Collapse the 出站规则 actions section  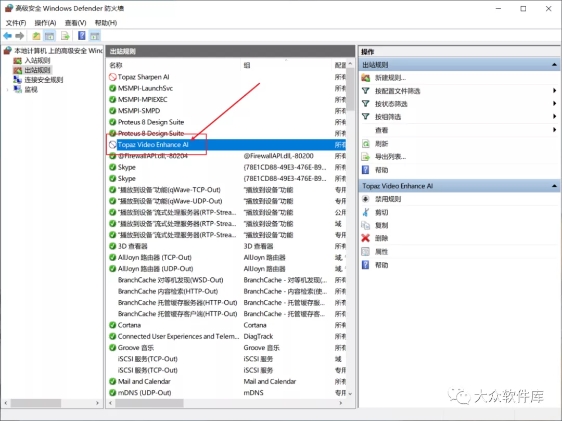tap(555, 65)
